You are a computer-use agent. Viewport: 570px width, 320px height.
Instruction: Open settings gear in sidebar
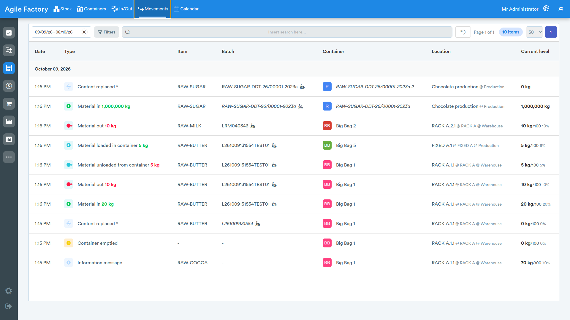coord(9,291)
